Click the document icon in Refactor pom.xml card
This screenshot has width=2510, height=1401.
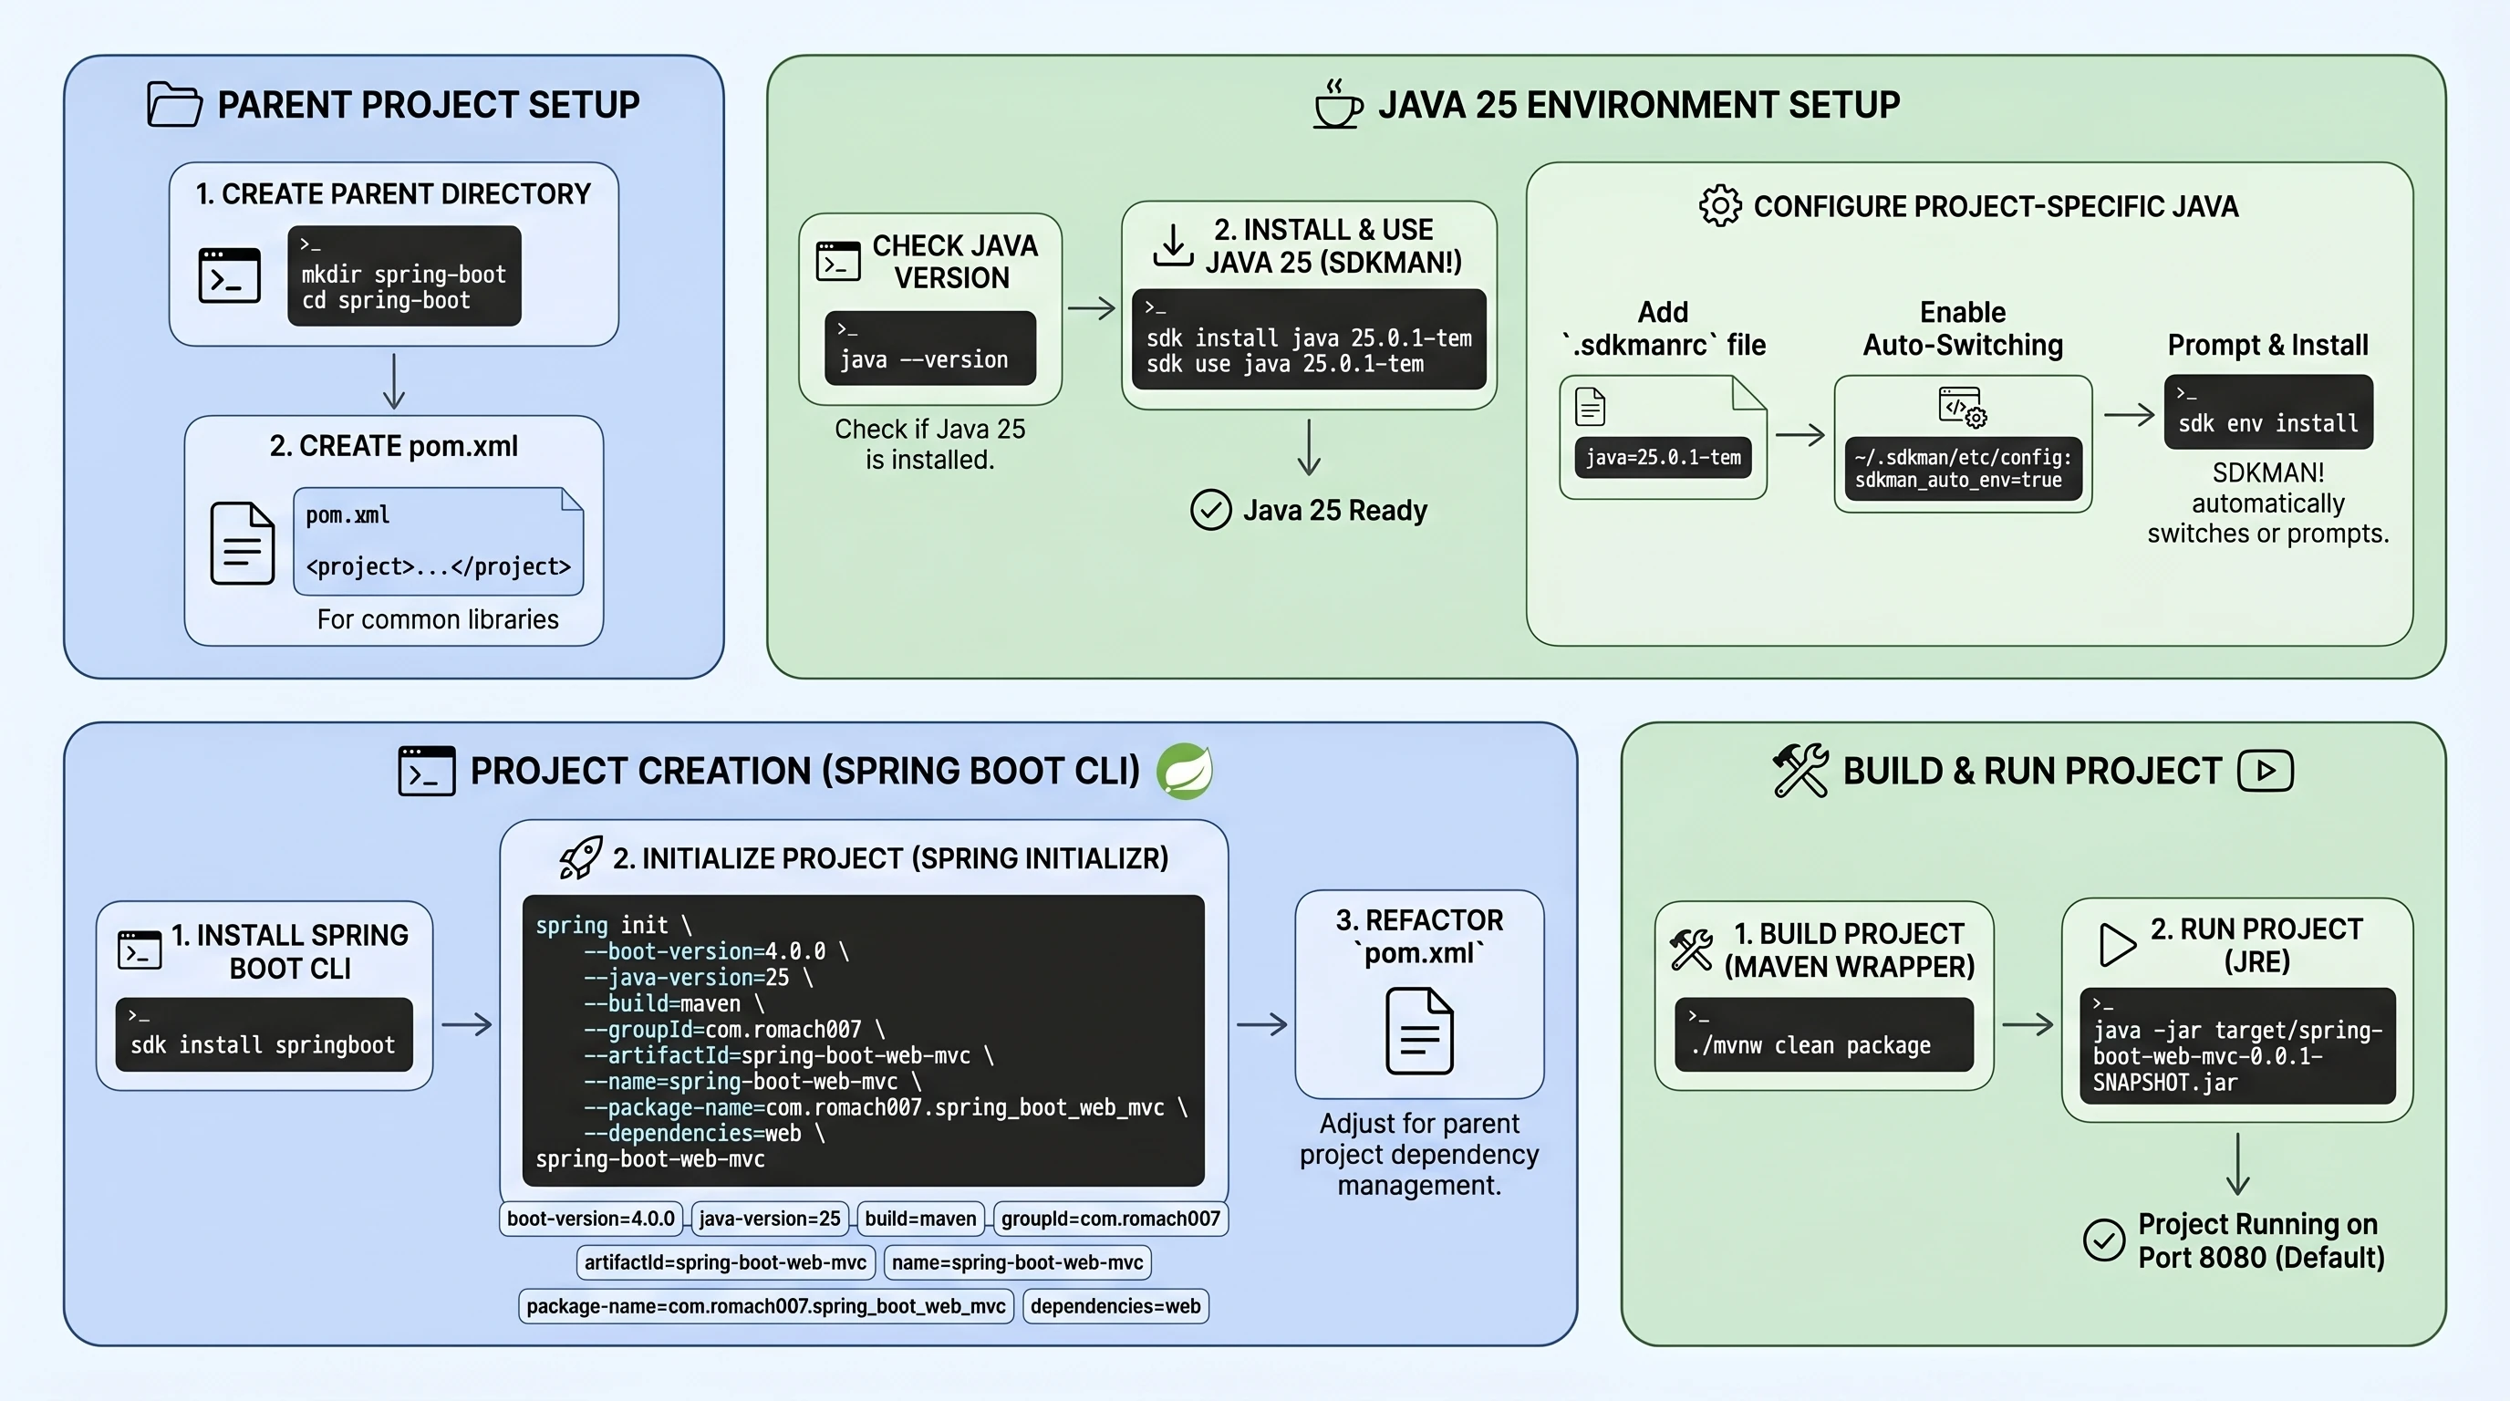[1420, 1031]
